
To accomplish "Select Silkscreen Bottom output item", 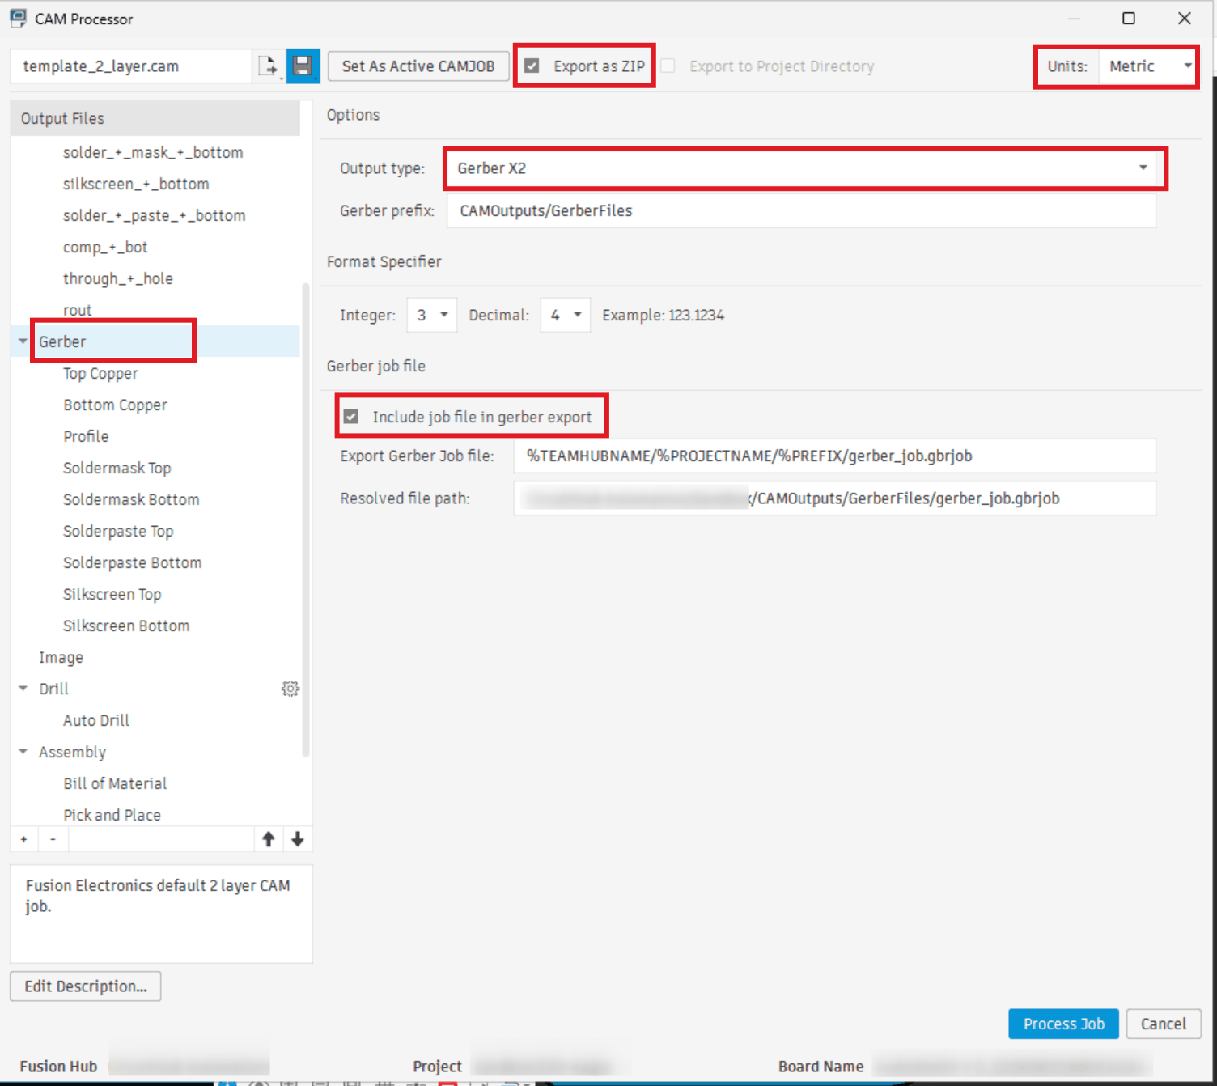I will (x=126, y=626).
